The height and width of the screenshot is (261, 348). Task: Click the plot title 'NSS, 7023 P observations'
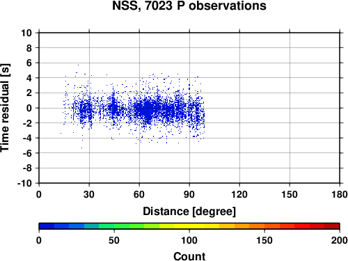click(x=189, y=6)
